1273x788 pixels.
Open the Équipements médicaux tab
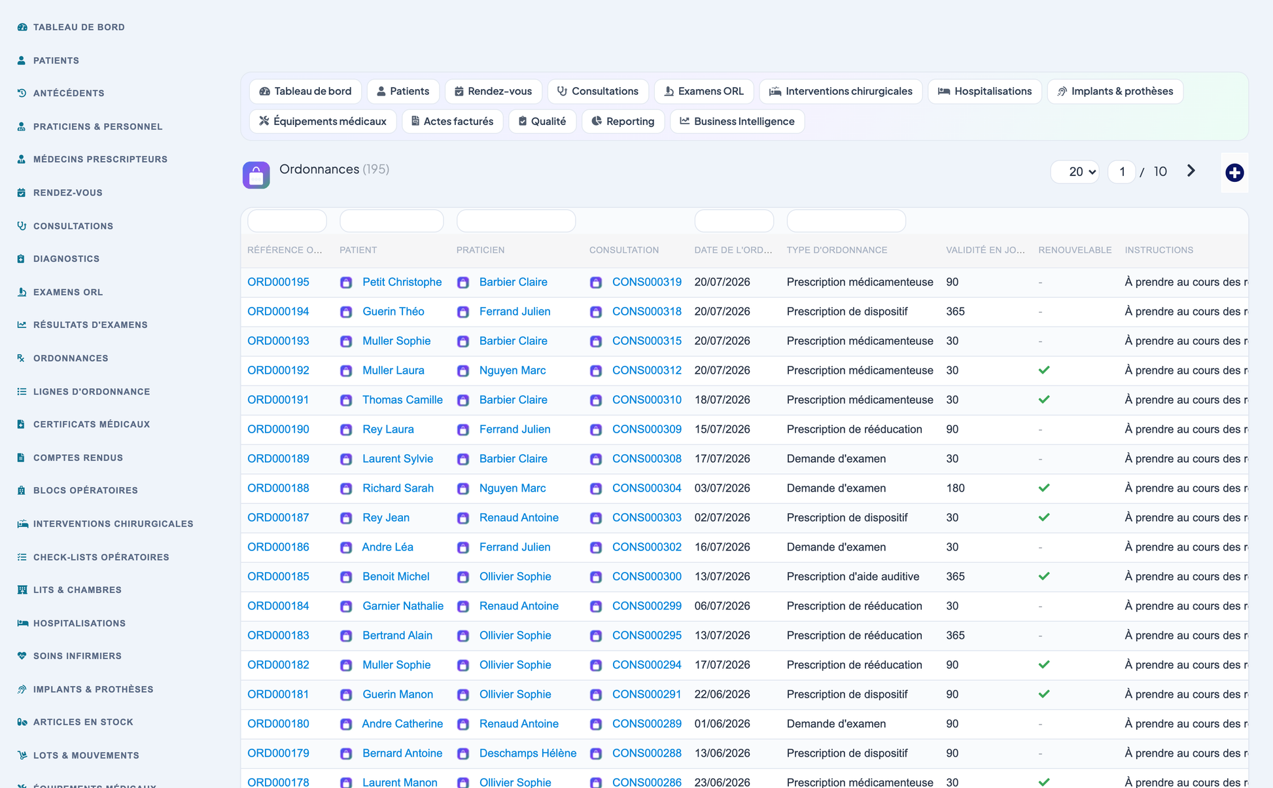coord(323,121)
